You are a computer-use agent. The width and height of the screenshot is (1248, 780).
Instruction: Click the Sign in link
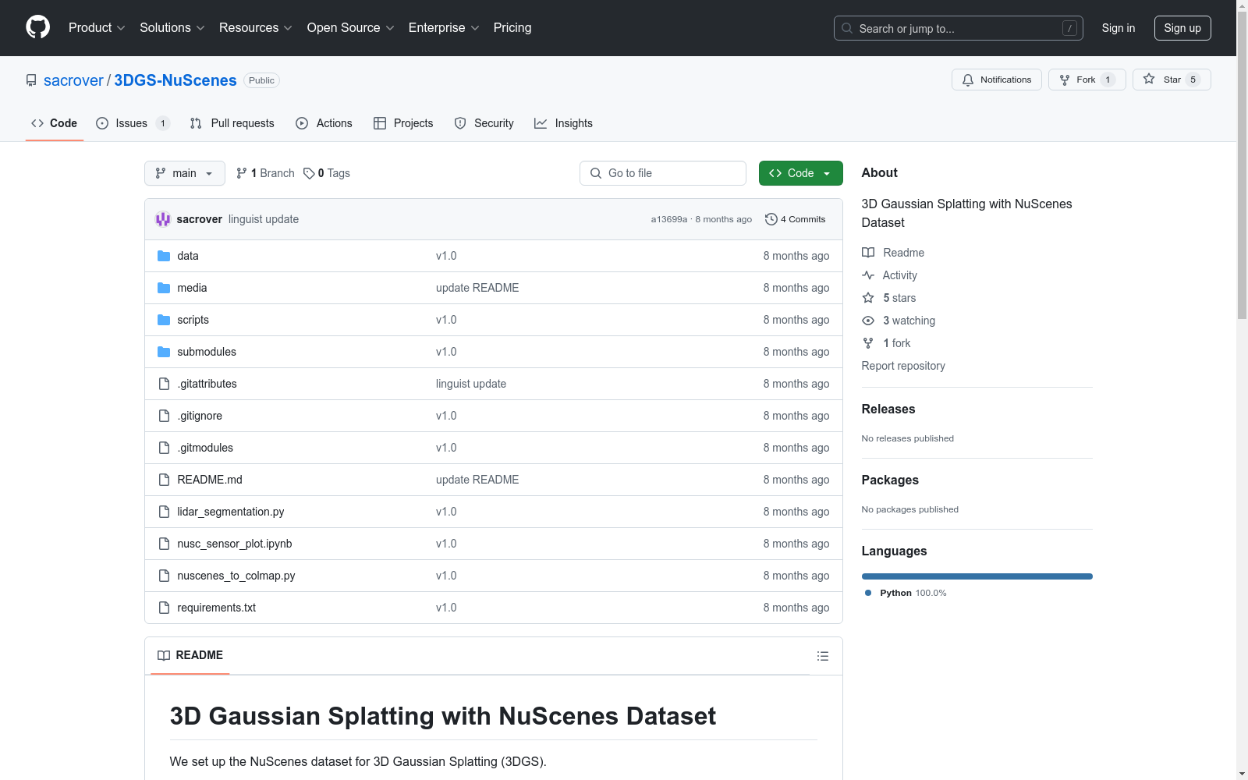tap(1119, 28)
